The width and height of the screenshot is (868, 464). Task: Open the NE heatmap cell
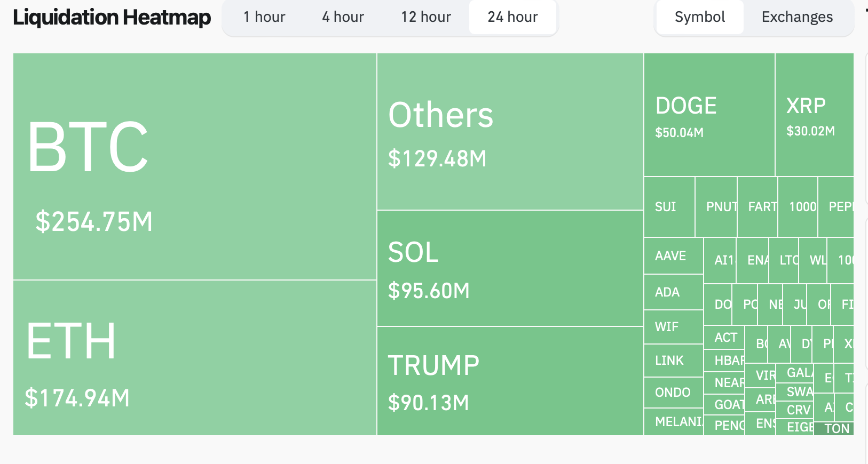pyautogui.click(x=770, y=305)
